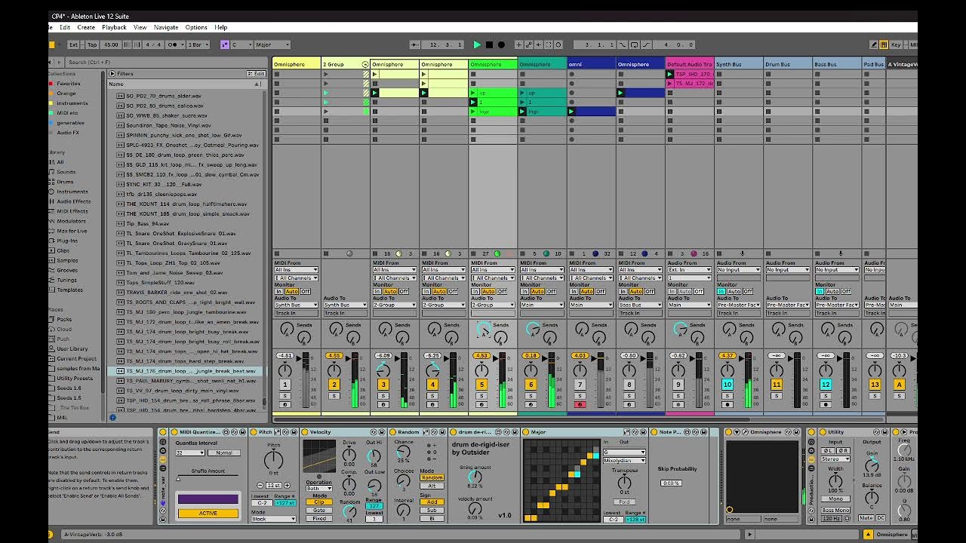The image size is (966, 543).
Task: Select the Favorites collection in the browser
Action: coord(68,84)
